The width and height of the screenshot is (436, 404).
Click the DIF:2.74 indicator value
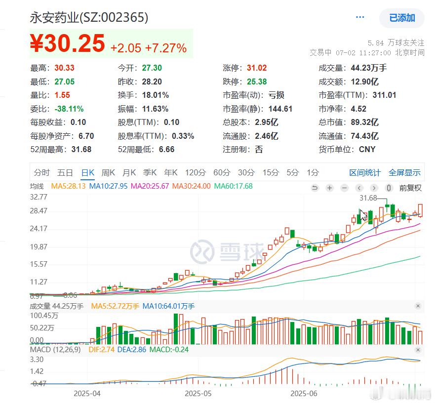102,350
